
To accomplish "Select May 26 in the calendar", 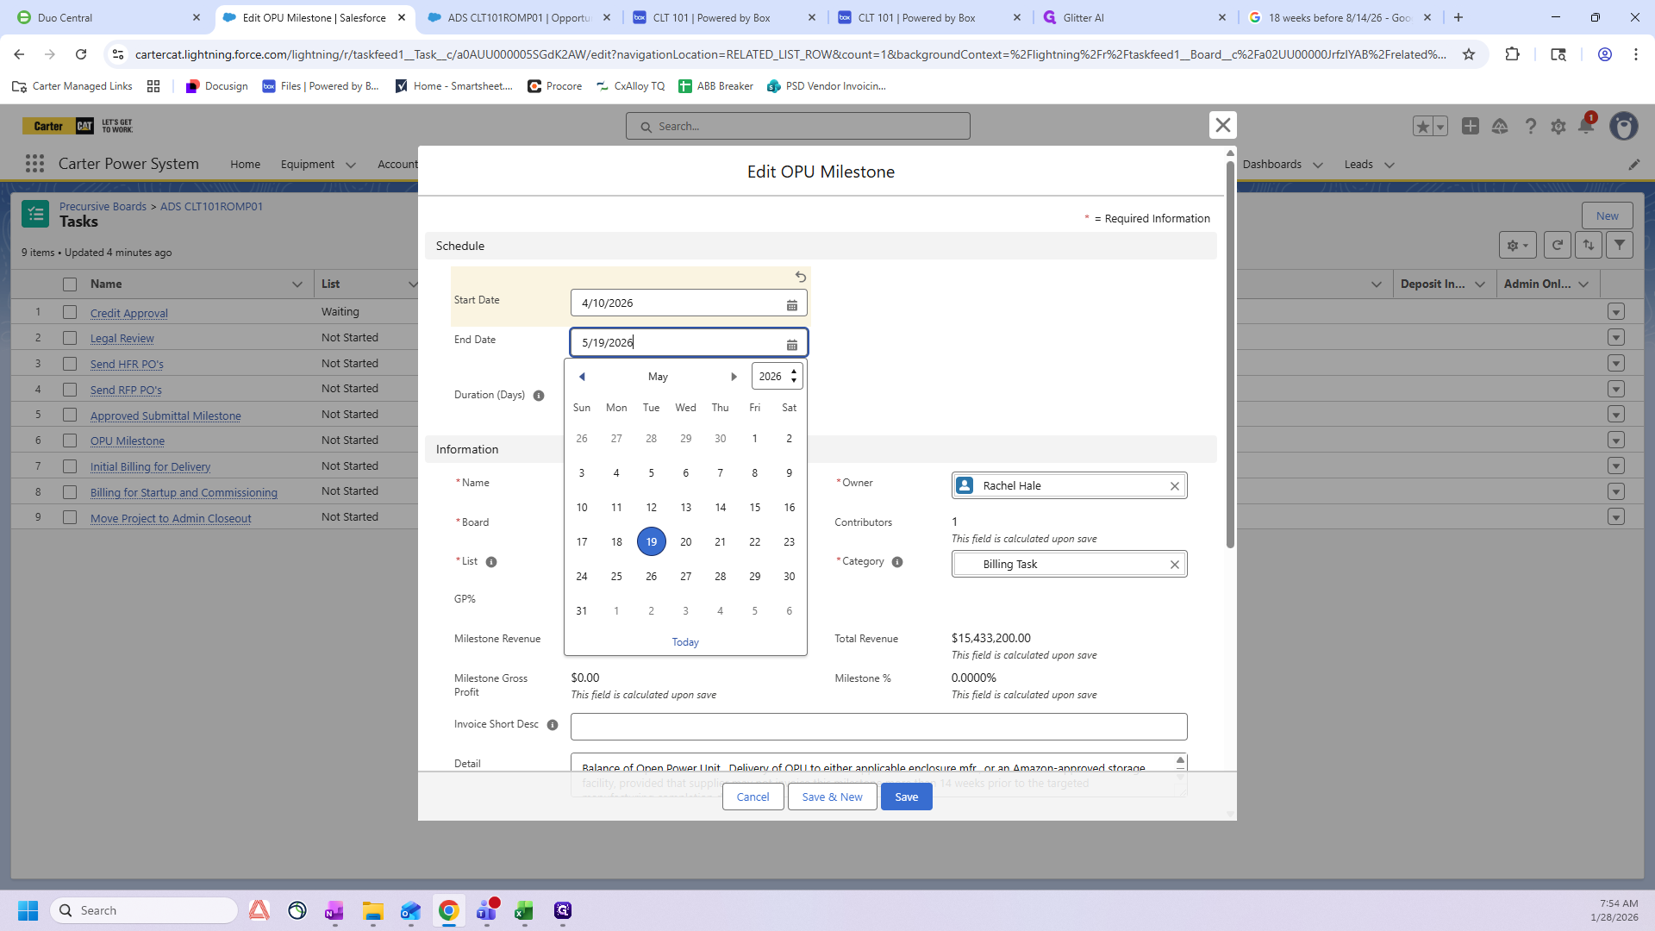I will [x=651, y=577].
